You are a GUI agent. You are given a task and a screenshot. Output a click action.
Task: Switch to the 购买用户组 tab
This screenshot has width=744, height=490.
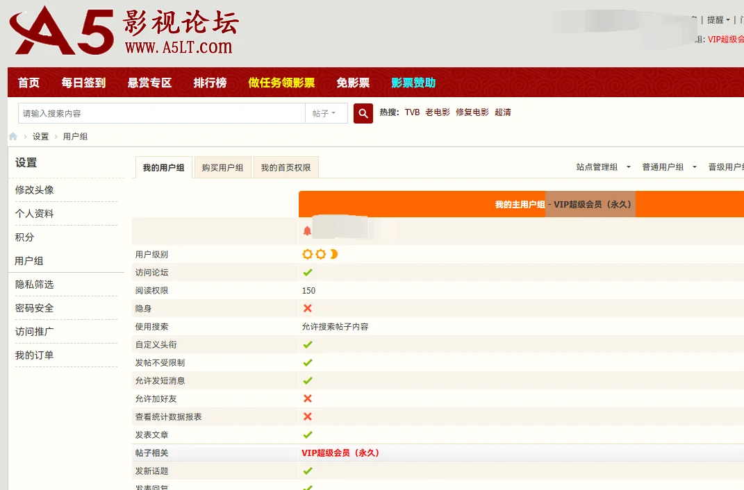click(x=222, y=167)
